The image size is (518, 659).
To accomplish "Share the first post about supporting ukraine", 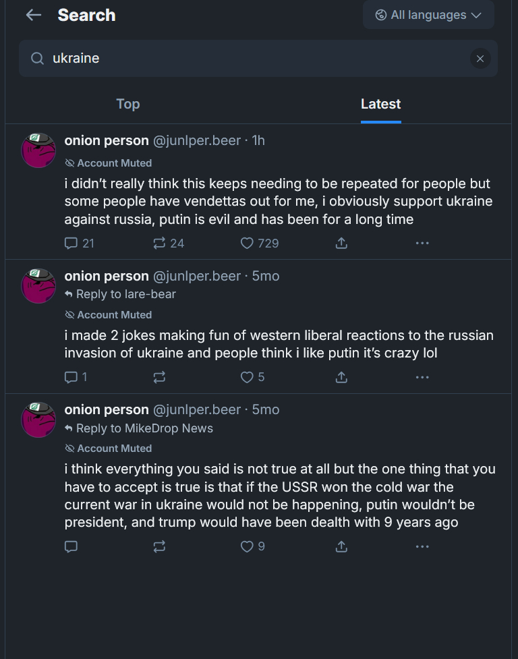I will (x=341, y=243).
